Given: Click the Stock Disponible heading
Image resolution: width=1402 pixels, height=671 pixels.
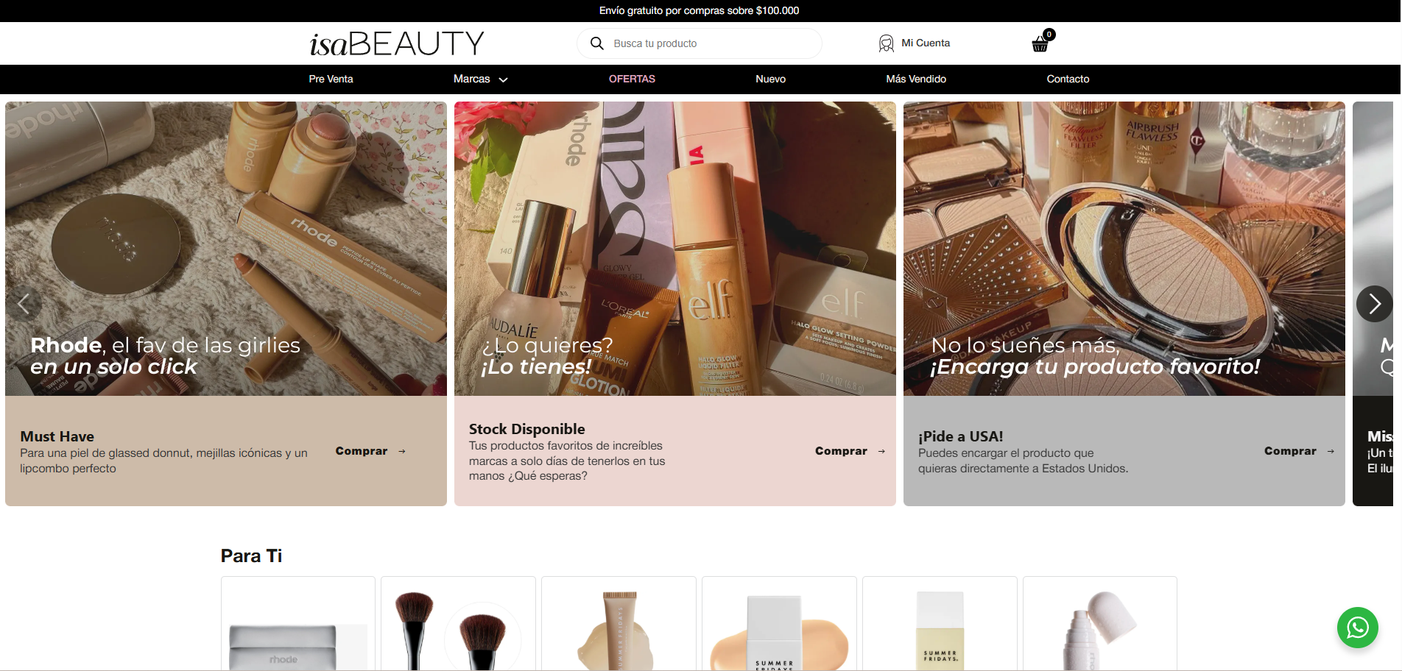Looking at the screenshot, I should click(526, 429).
